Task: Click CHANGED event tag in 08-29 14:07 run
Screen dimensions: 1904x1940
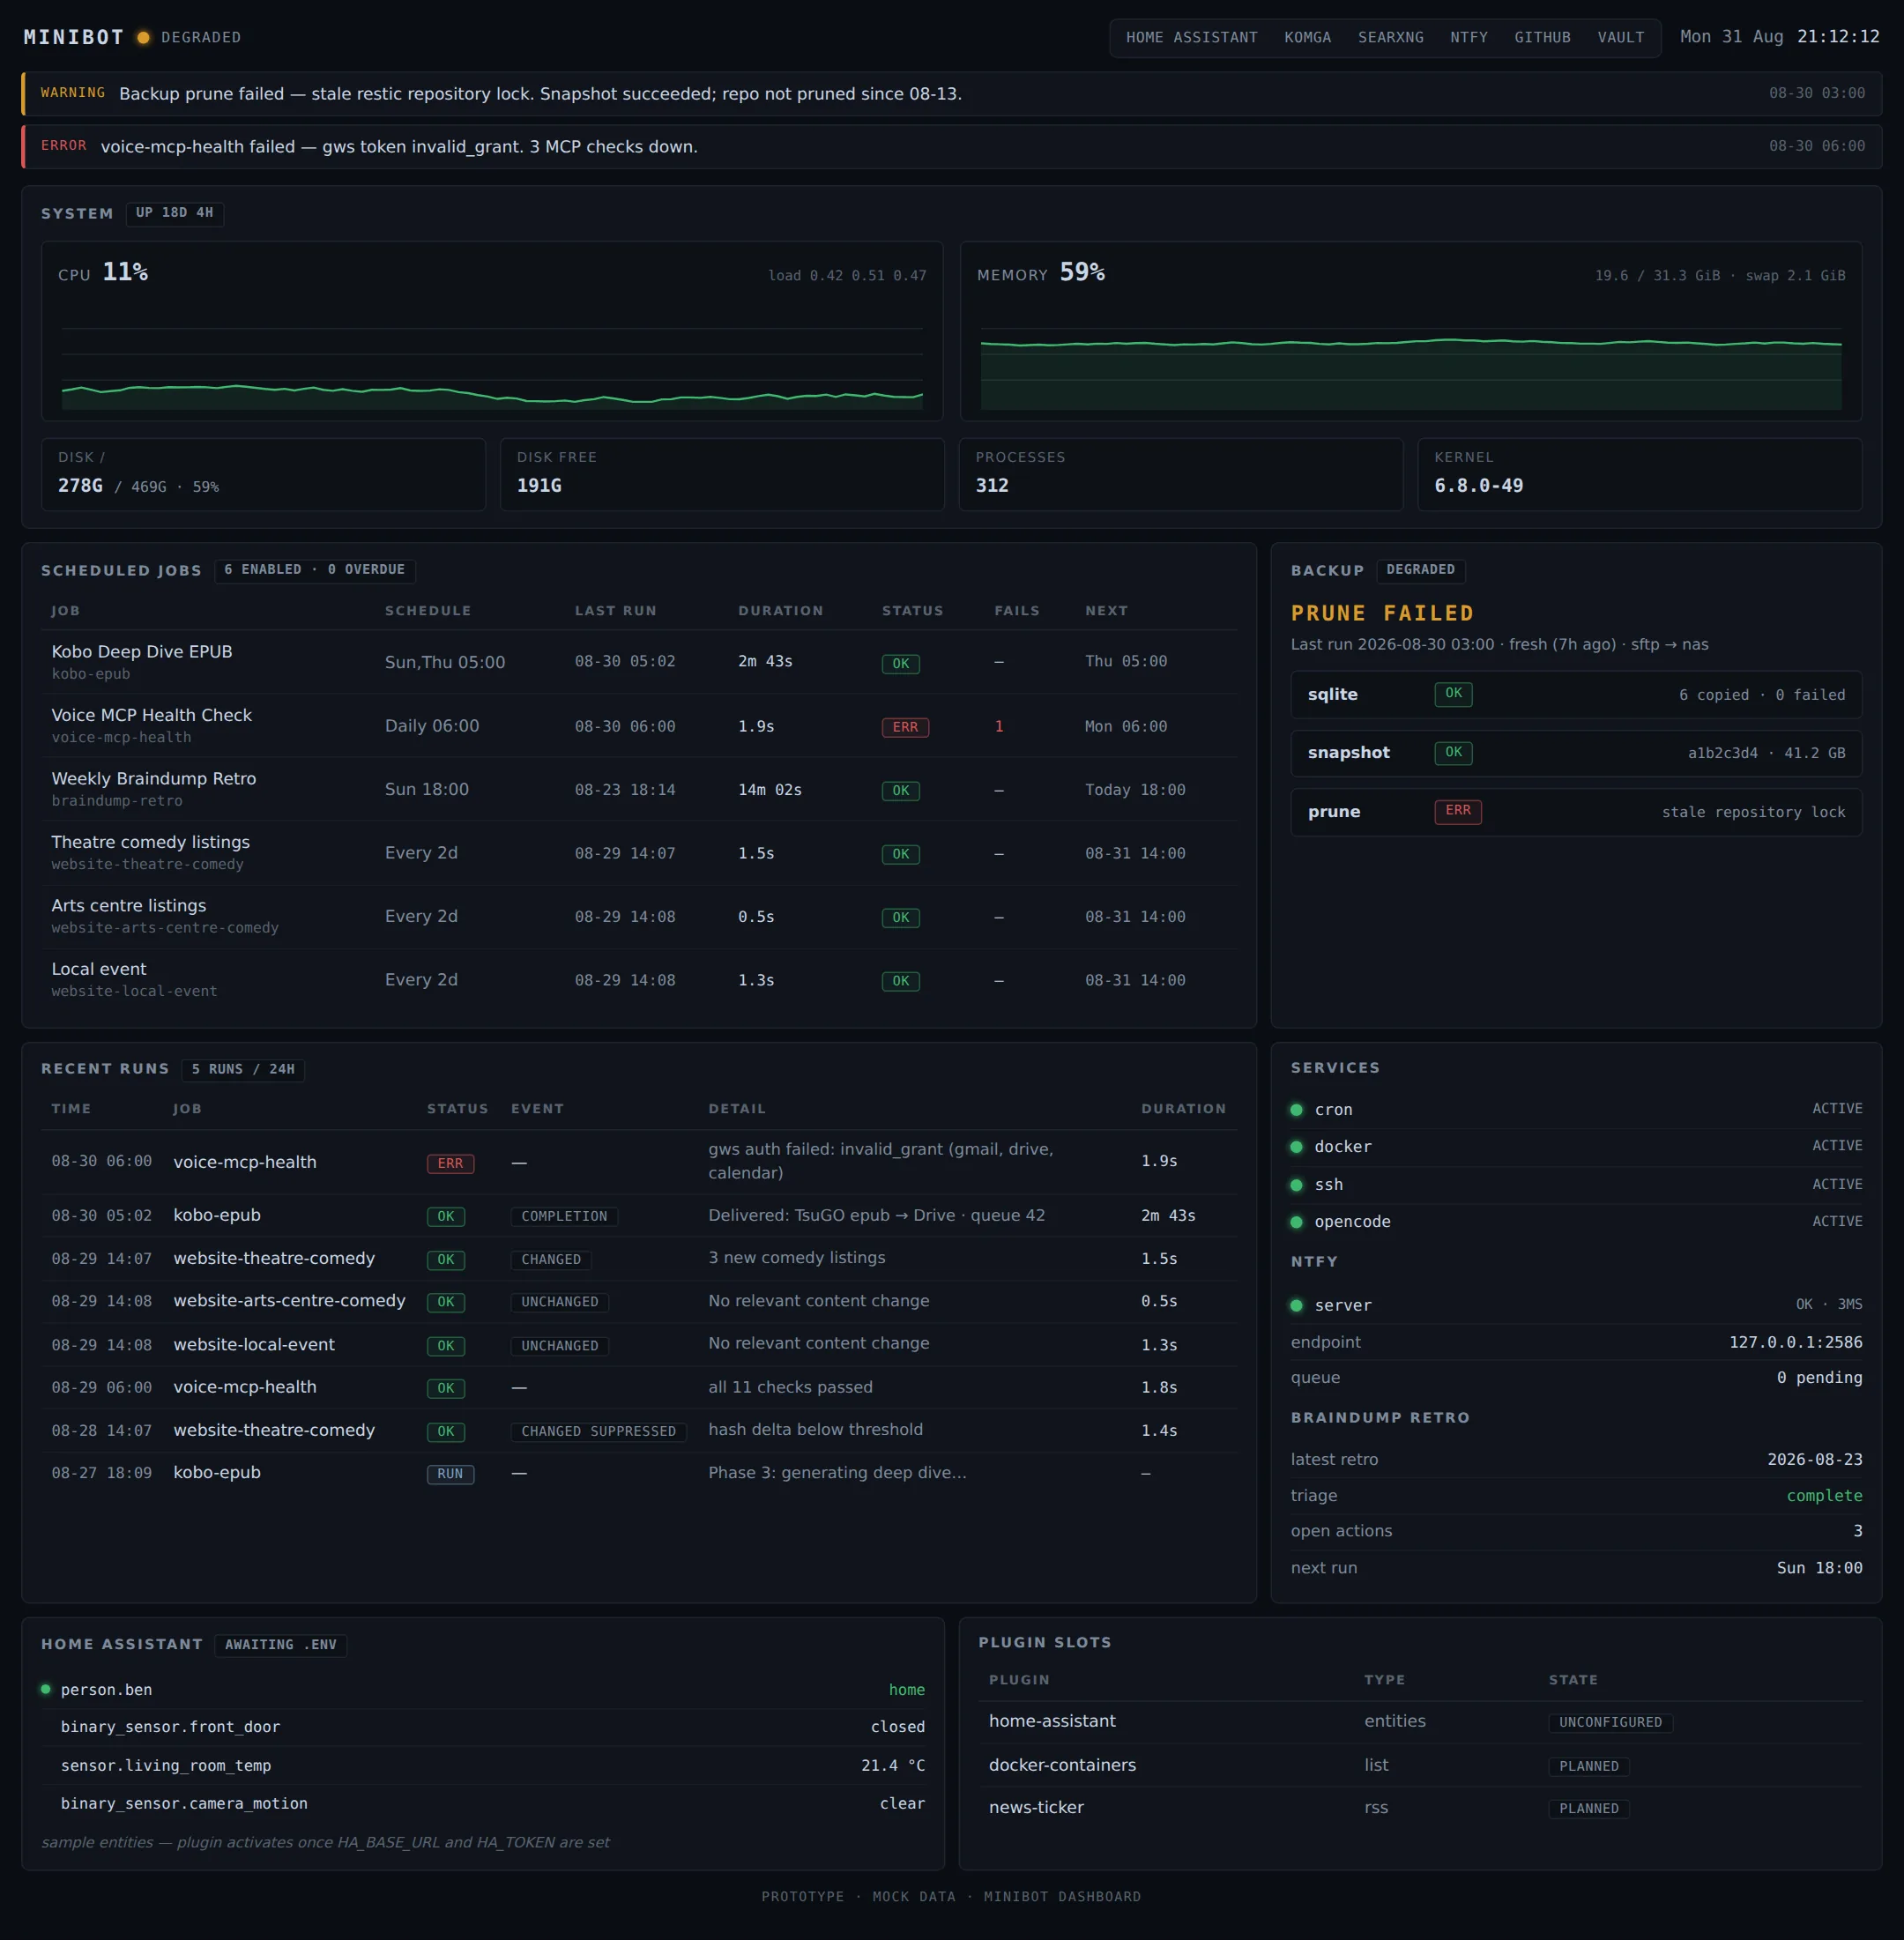Action: click(x=551, y=1259)
